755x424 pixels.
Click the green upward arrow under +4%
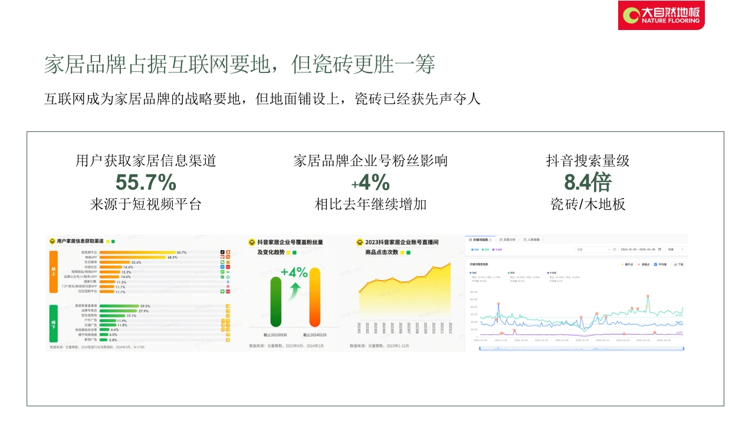(x=295, y=290)
